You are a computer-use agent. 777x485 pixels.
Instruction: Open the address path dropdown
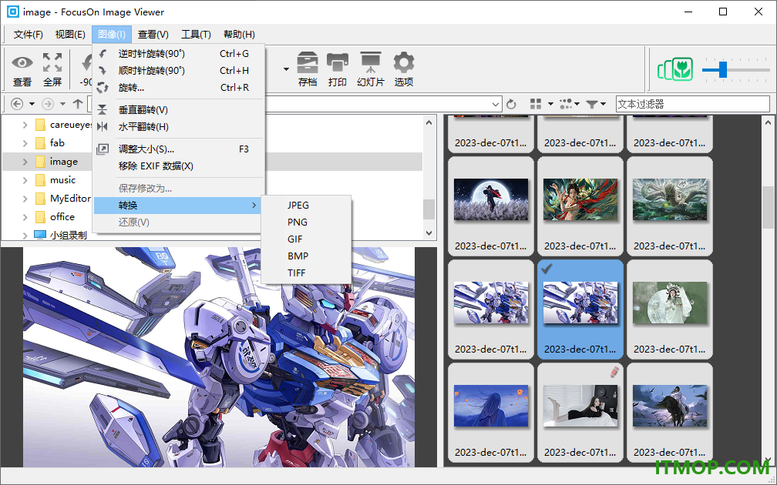pyautogui.click(x=496, y=104)
